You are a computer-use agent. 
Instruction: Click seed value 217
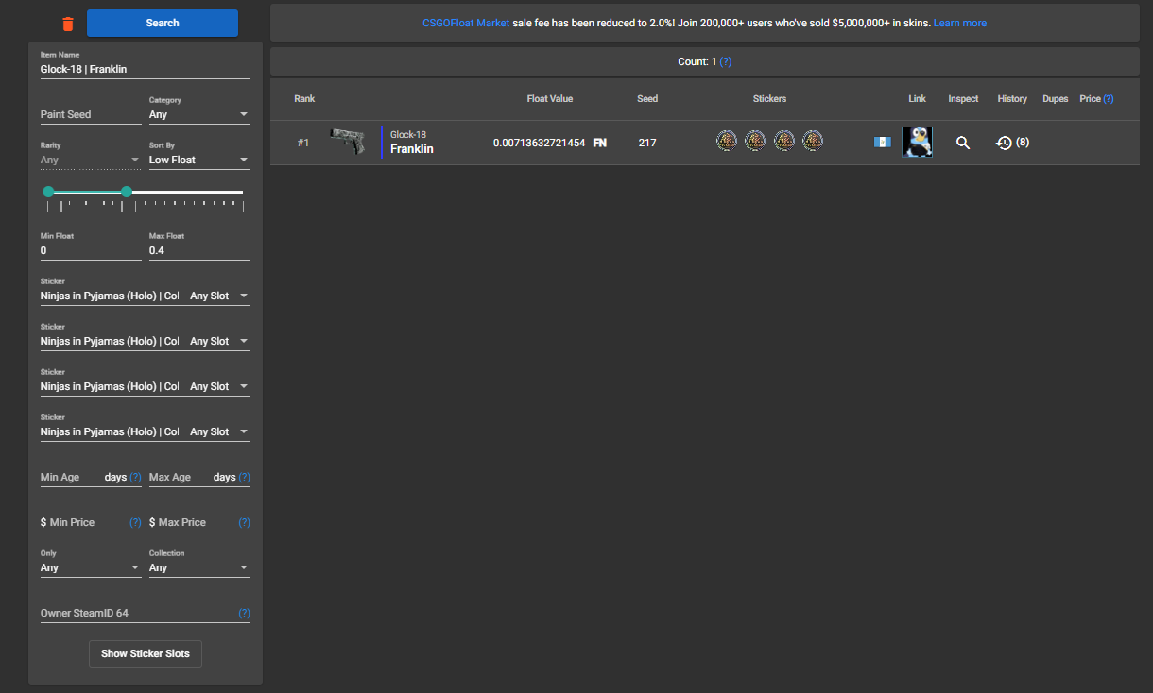pyautogui.click(x=647, y=143)
